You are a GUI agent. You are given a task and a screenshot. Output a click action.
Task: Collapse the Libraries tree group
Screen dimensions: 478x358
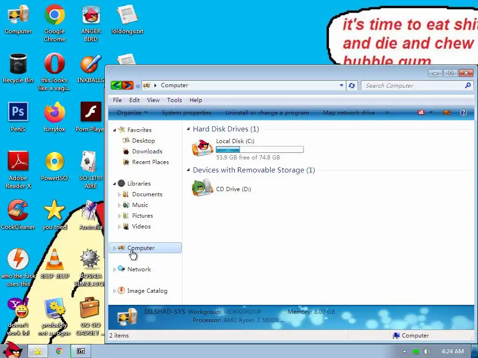(115, 184)
